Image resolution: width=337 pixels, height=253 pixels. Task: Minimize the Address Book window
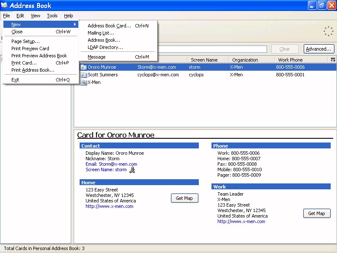click(x=312, y=5)
